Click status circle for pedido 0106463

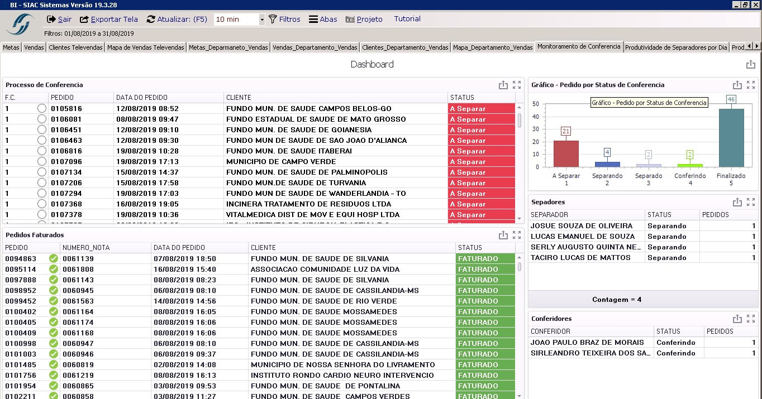42,141
